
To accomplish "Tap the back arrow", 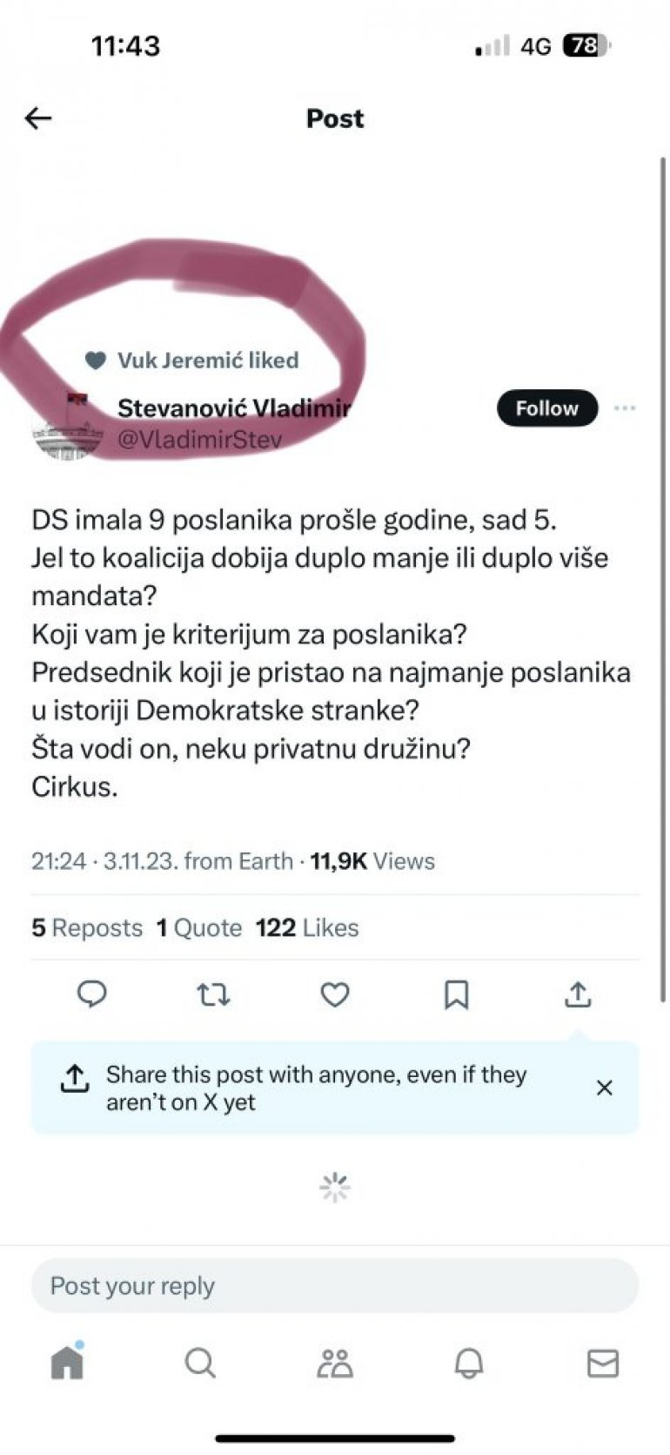I will click(x=38, y=118).
